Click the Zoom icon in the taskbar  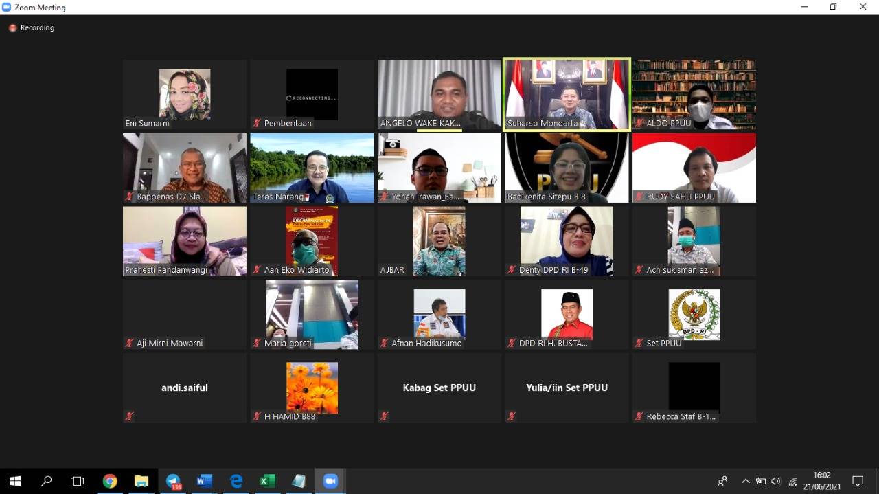(330, 481)
